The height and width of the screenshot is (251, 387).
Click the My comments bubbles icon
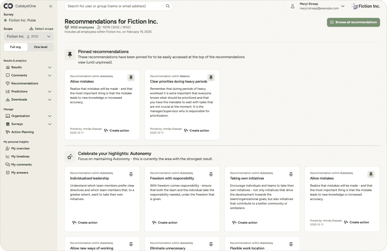[x=8, y=164]
